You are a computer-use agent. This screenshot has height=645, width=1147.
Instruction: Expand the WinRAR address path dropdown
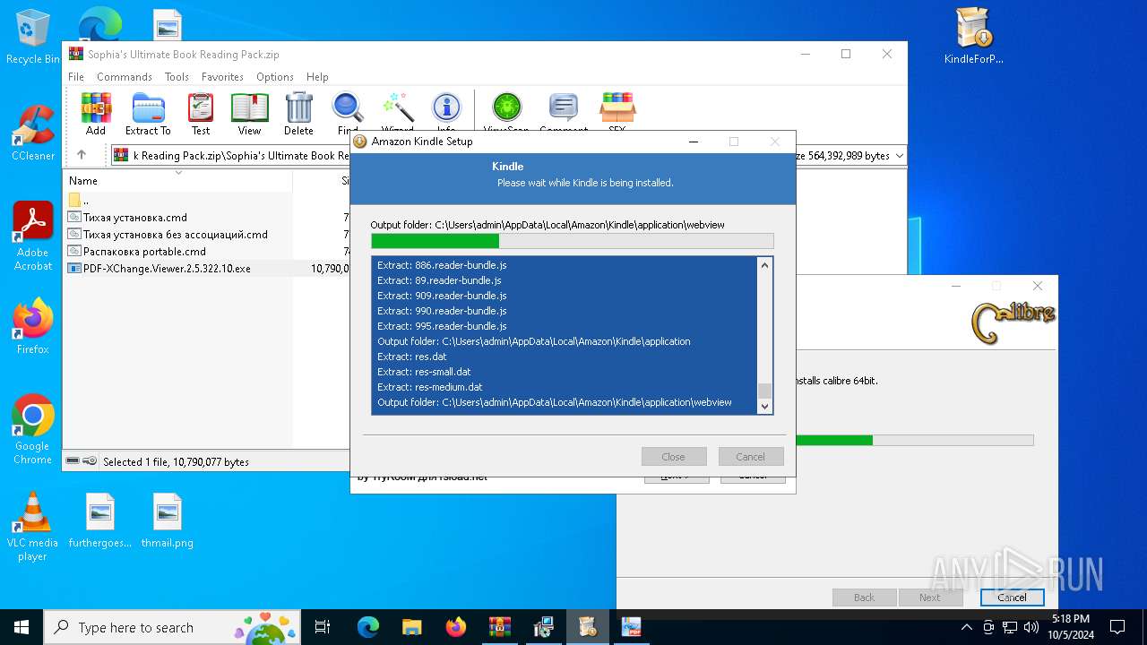pyautogui.click(x=899, y=156)
